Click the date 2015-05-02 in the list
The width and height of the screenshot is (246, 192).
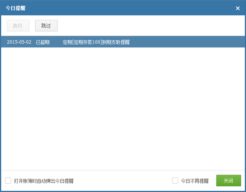tap(19, 42)
